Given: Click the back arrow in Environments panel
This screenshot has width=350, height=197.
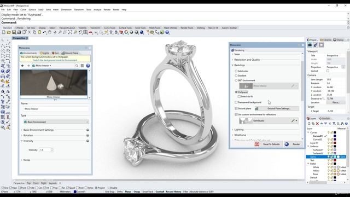Looking at the screenshot, I should click(22, 66).
